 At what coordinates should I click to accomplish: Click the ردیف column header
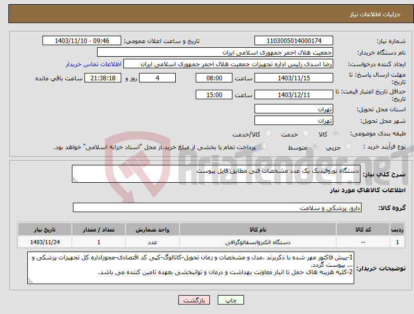pyautogui.click(x=397, y=229)
